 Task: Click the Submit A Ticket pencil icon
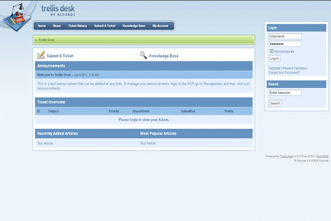pos(41,55)
